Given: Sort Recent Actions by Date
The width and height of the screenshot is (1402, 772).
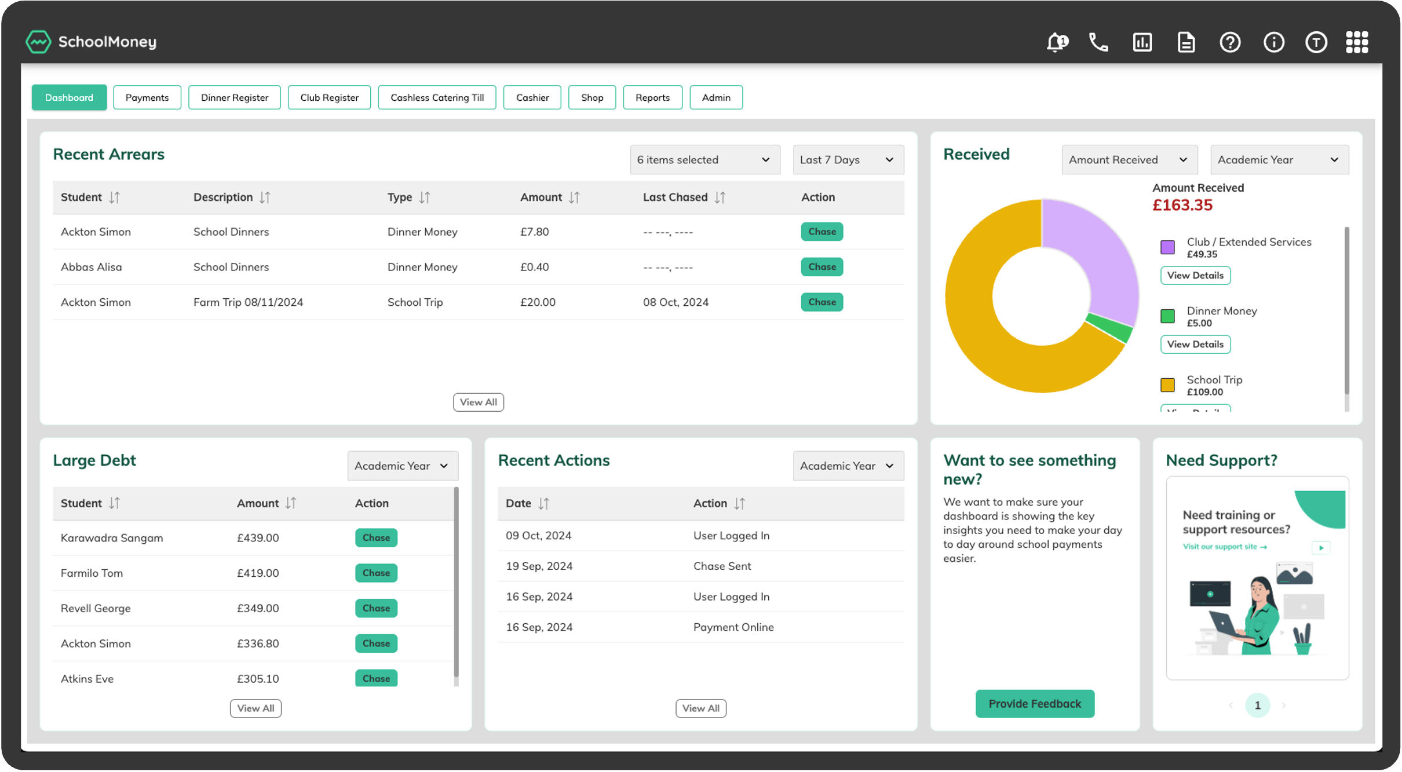Looking at the screenshot, I should [543, 503].
